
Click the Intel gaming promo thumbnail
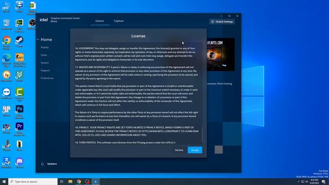(x=221, y=54)
